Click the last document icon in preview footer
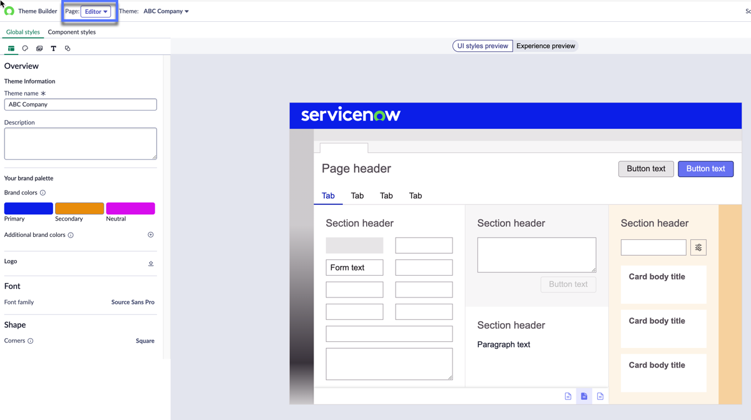 pos(600,396)
